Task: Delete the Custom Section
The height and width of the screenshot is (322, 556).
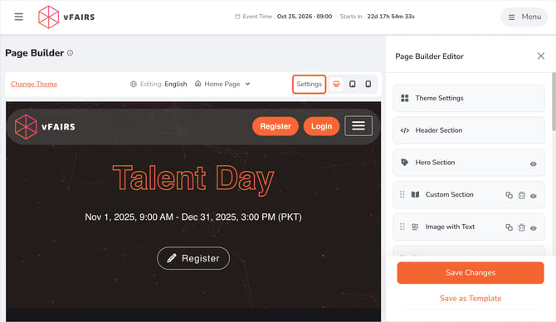Action: (x=522, y=195)
